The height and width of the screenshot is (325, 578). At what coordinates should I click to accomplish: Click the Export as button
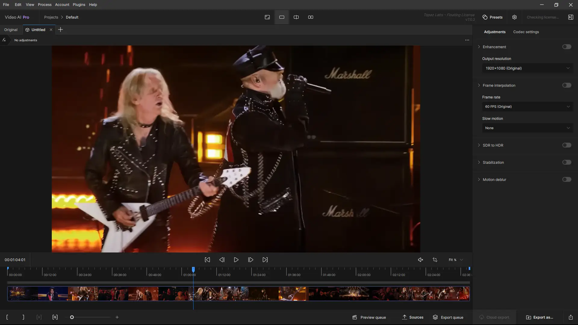tap(540, 317)
